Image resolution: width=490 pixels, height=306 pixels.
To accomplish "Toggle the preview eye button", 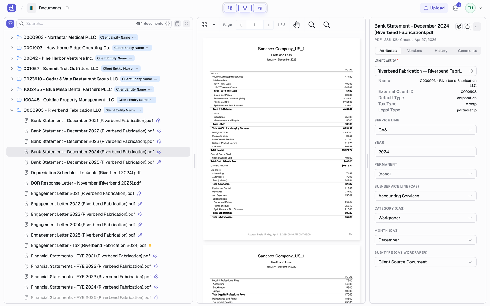I will point(245,8).
